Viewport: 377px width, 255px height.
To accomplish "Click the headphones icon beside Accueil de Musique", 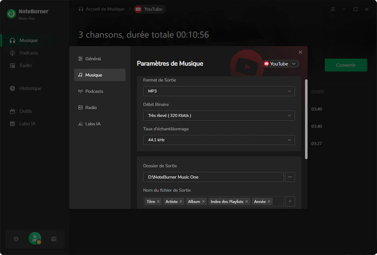I will (x=81, y=9).
